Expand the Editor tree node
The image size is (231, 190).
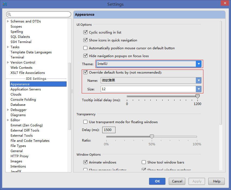coord(8,120)
